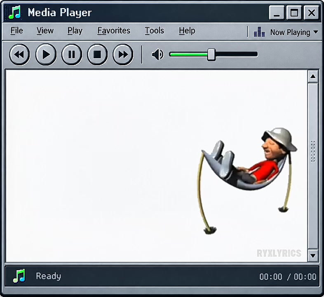Open the File menu
Screen dimensions: 324x297
17,31
